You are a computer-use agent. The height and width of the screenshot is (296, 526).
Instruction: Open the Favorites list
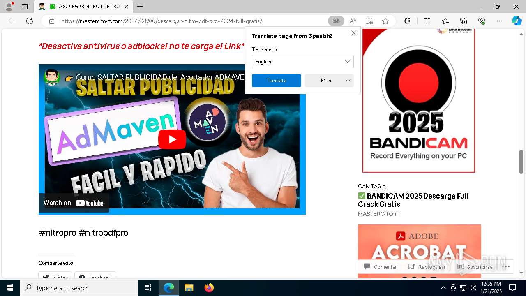click(x=445, y=21)
